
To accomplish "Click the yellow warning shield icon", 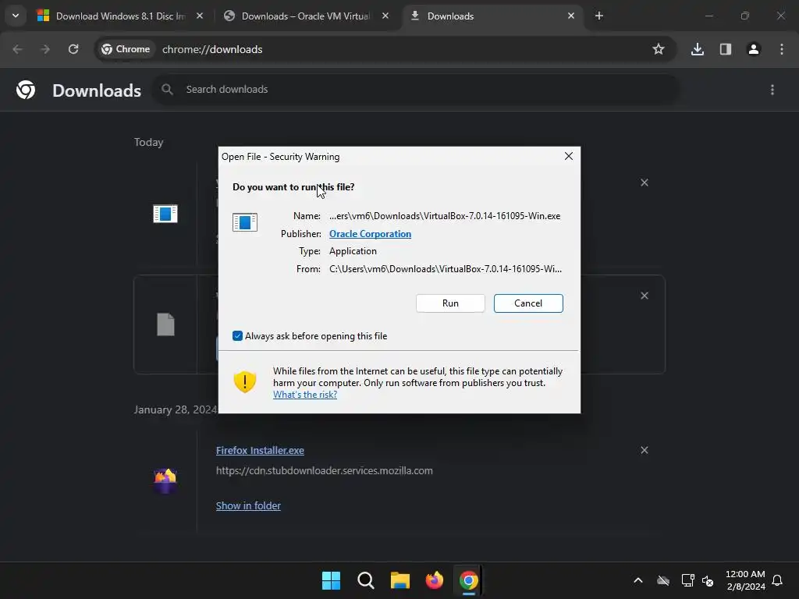I will (244, 381).
